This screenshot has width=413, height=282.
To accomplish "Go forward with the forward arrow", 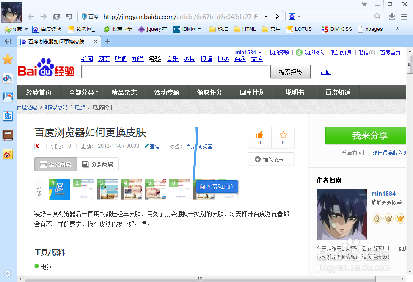I will click(44, 17).
